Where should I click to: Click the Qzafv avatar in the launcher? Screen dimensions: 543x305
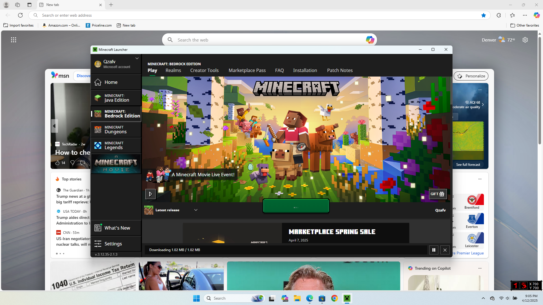(x=98, y=64)
